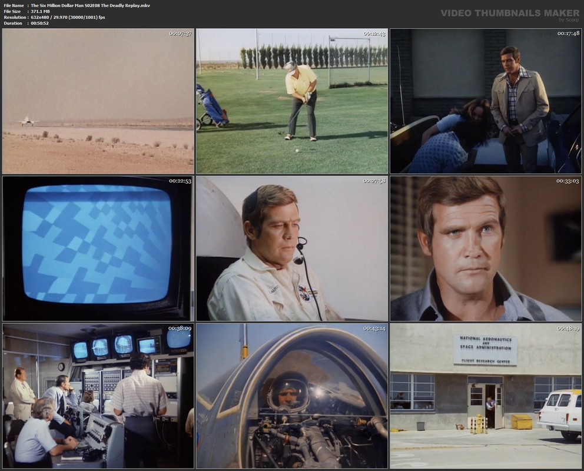Click the 00:38:09 timestamp label
This screenshot has height=471, width=584.
[x=180, y=329]
